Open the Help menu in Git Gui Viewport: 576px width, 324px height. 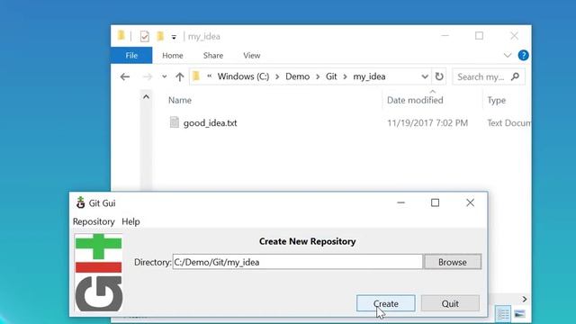click(x=130, y=221)
